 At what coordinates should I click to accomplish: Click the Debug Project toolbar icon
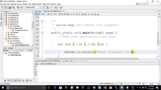56,7
